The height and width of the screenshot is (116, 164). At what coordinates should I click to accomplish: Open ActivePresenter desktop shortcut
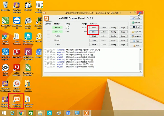pyautogui.click(x=17, y=86)
